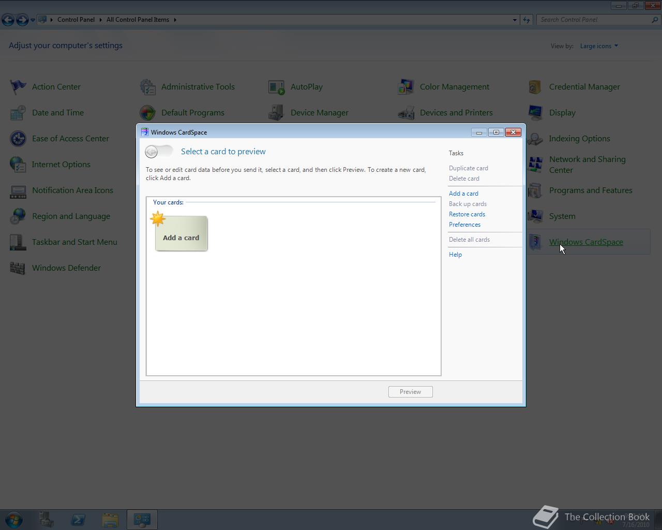The height and width of the screenshot is (530, 662).
Task: Open Windows Defender wall icon
Action: pyautogui.click(x=18, y=268)
